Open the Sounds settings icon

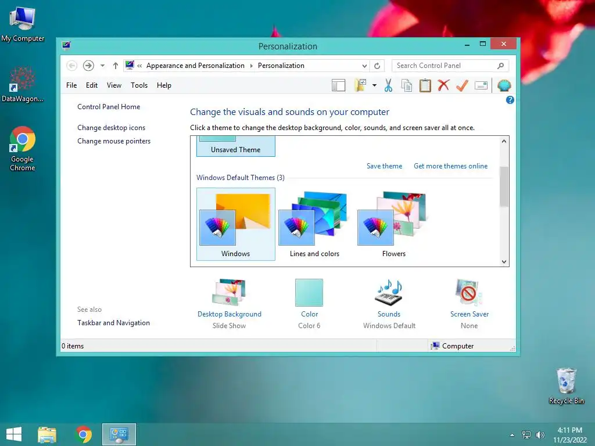click(x=389, y=293)
